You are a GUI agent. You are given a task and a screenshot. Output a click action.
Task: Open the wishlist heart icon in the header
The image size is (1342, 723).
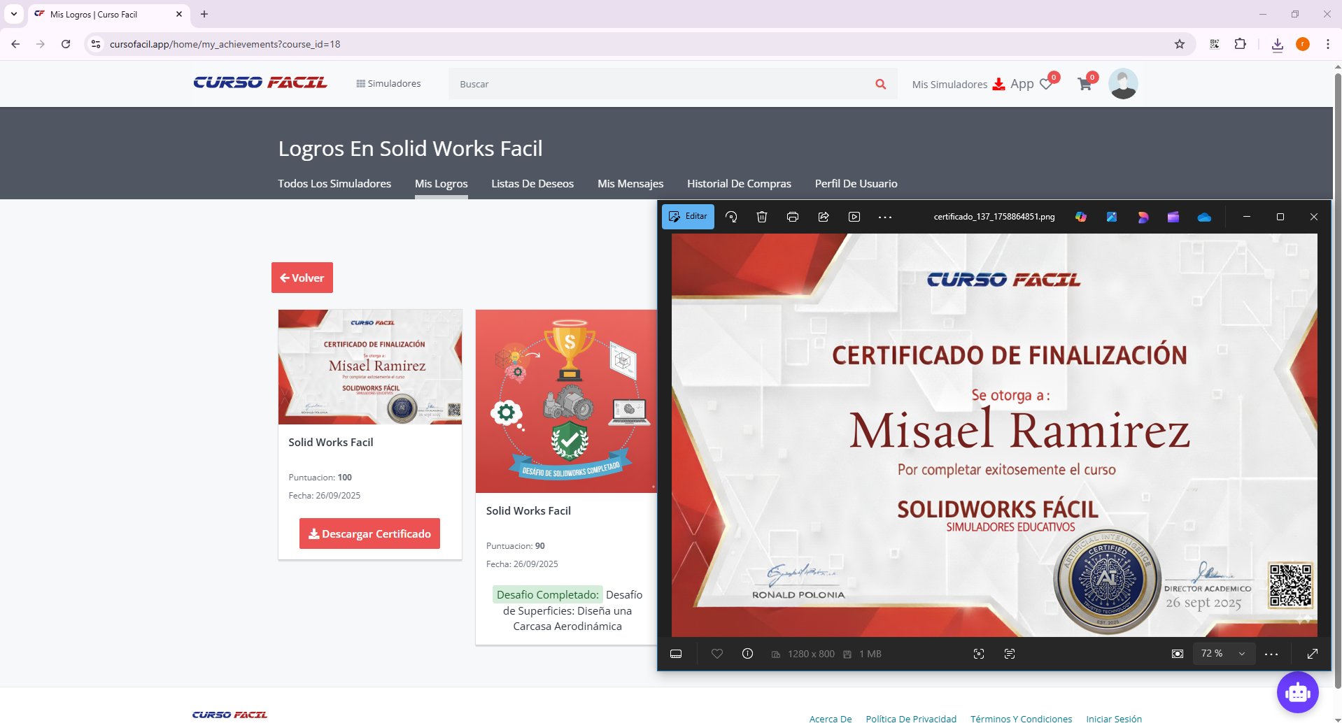pyautogui.click(x=1047, y=84)
